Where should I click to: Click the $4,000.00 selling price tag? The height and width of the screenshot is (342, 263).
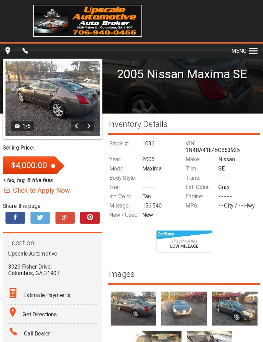coord(33,165)
